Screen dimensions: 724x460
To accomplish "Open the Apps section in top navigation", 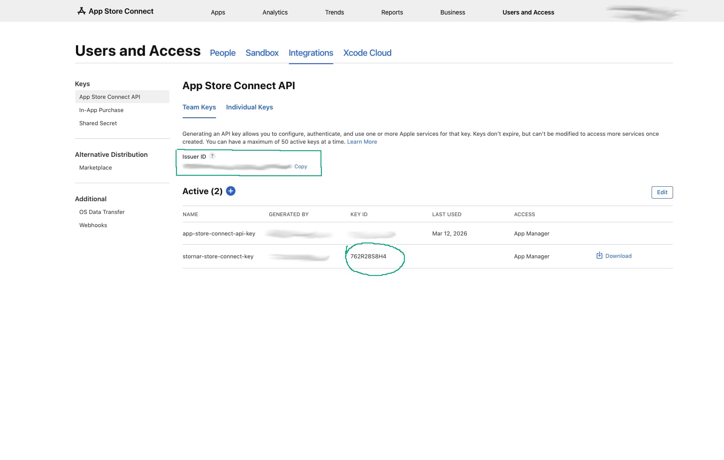I will click(x=218, y=12).
